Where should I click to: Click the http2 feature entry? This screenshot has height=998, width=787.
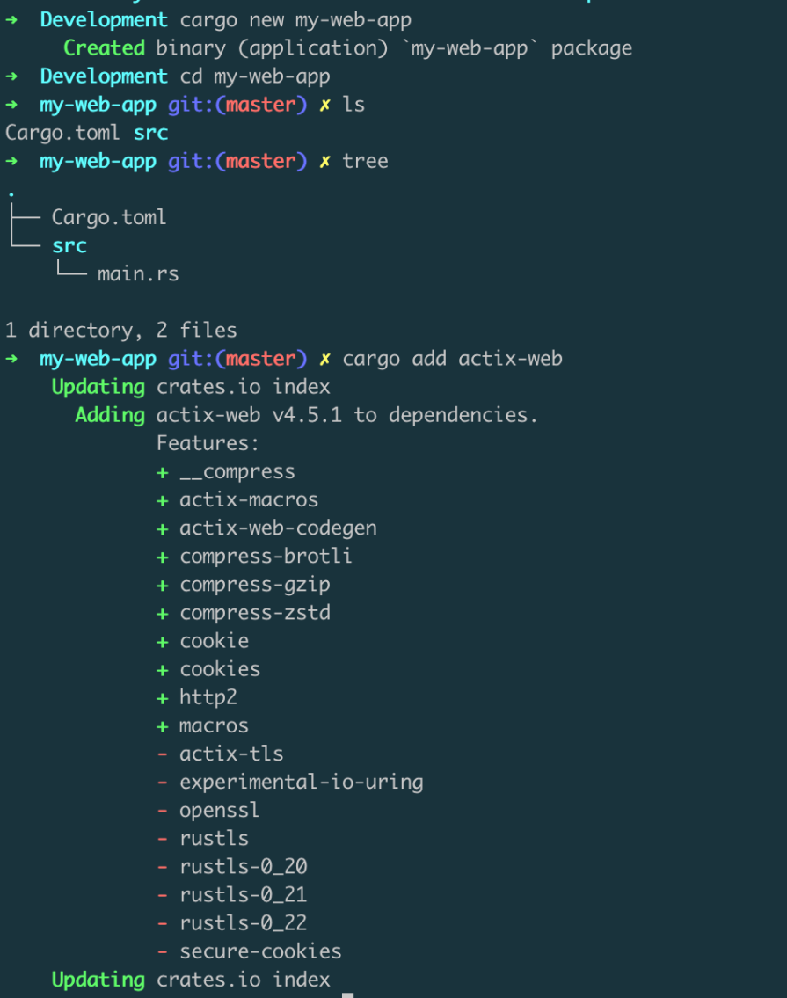[208, 697]
